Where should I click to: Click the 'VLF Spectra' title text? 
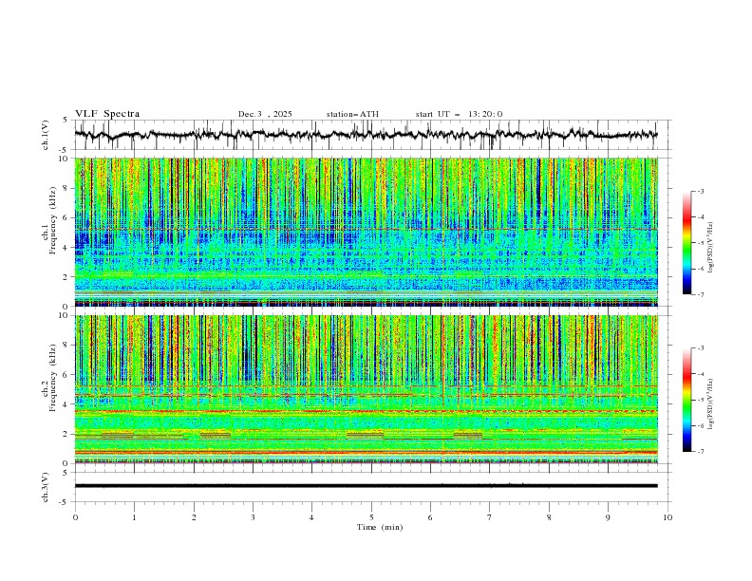pyautogui.click(x=107, y=114)
